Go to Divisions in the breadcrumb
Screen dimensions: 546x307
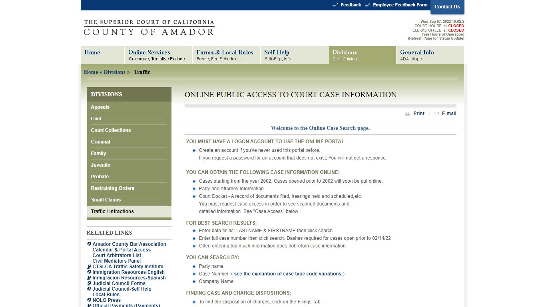(114, 72)
